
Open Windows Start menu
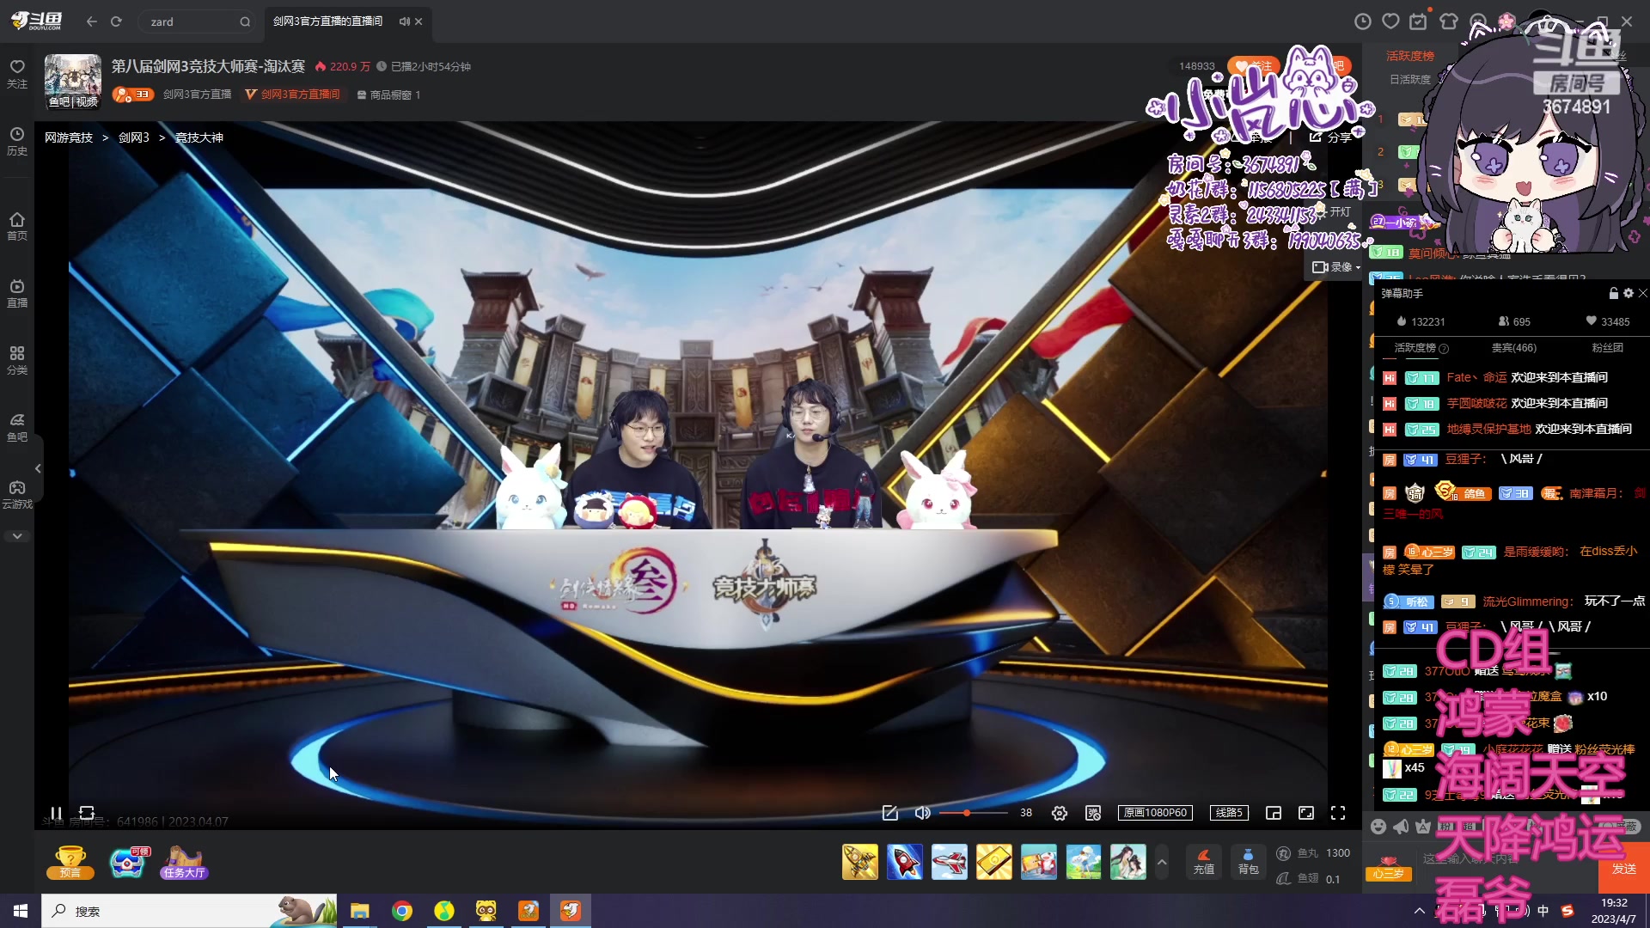[21, 911]
